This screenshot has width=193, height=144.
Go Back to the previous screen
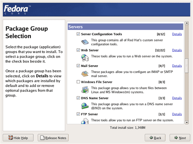coord(155,138)
